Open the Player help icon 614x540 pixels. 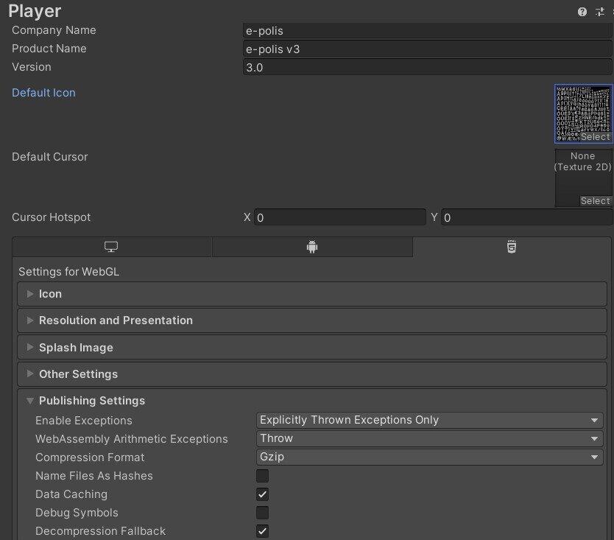point(582,12)
